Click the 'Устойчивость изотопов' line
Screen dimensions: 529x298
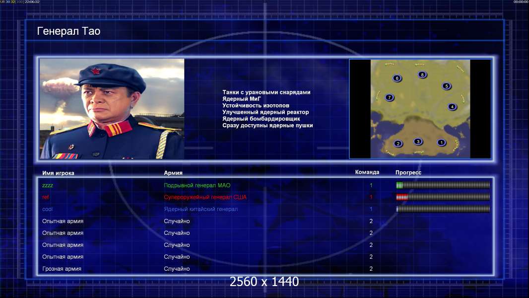256,105
